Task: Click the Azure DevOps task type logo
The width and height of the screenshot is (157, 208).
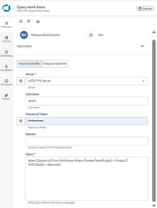Action: coord(6,8)
